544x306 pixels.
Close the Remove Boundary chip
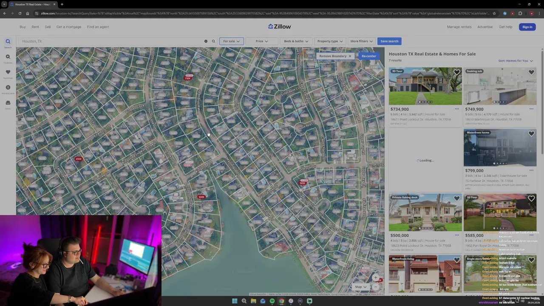point(350,56)
